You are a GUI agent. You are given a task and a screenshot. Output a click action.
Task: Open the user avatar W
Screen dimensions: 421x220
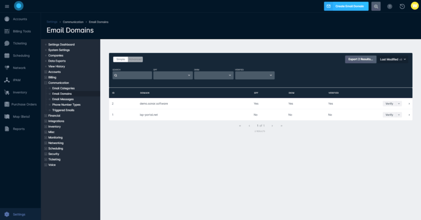tap(415, 6)
